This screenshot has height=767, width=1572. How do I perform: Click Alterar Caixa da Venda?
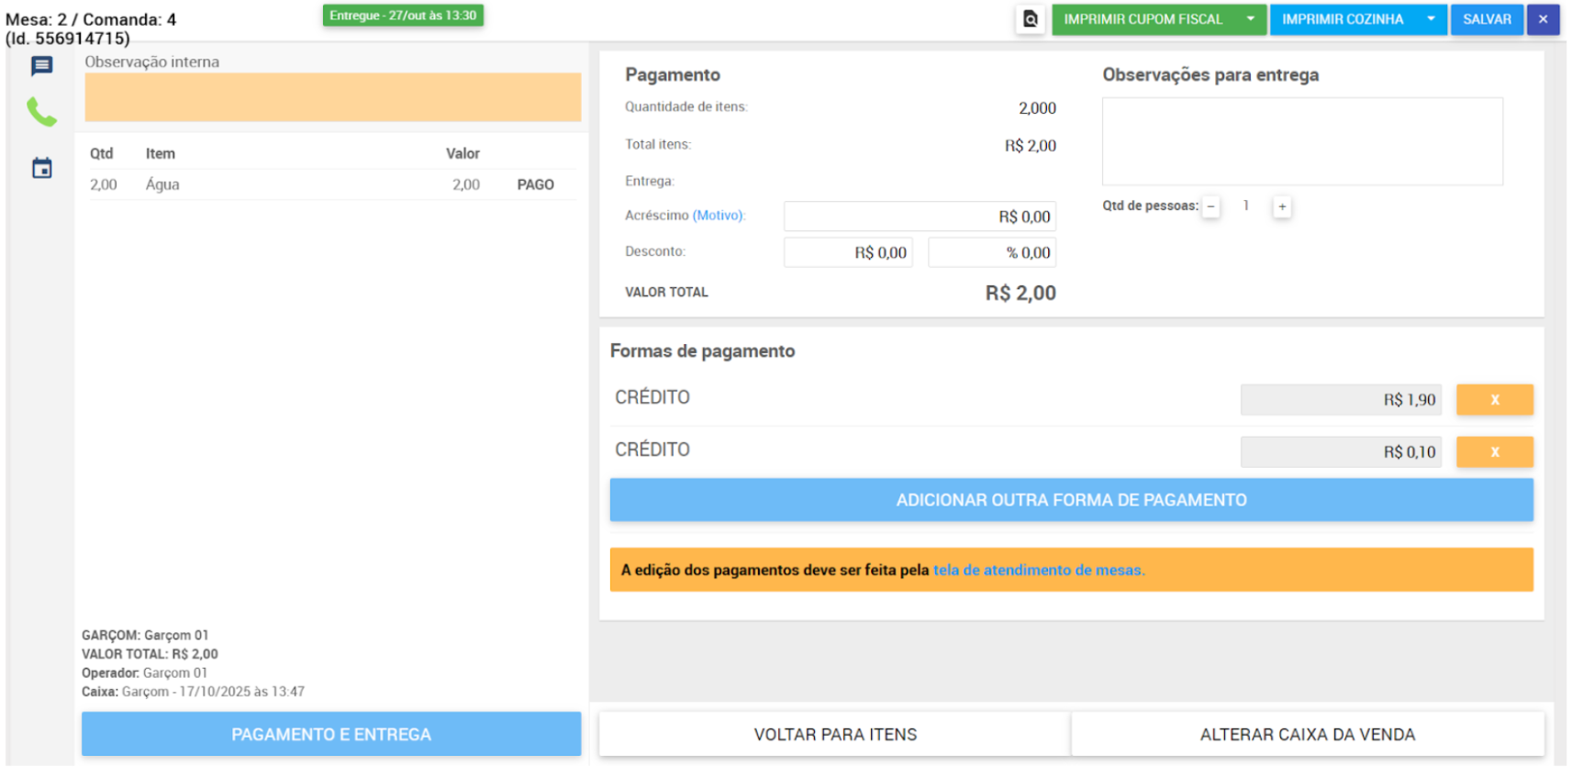tap(1307, 735)
